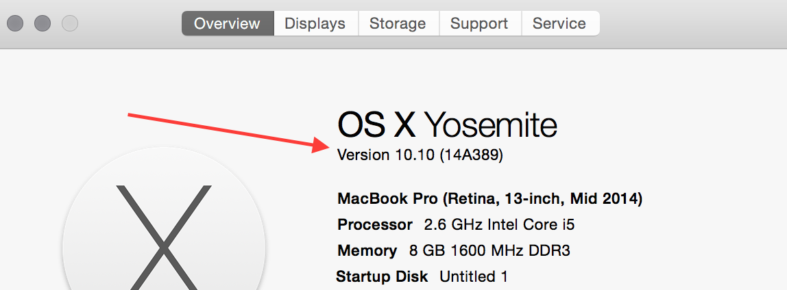This screenshot has width=787, height=290.
Task: Click the OS X Yosemite title
Action: click(x=447, y=125)
